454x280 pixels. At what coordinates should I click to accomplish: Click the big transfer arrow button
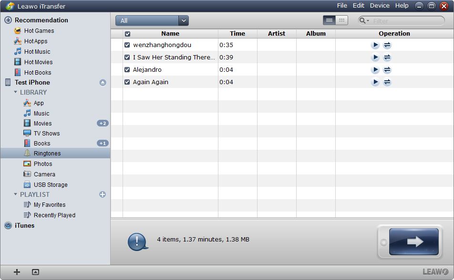414,241
